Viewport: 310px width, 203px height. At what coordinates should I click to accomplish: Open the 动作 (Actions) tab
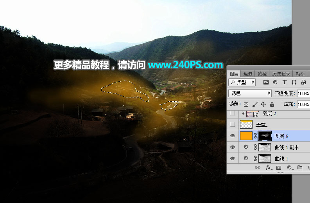[x=300, y=74]
